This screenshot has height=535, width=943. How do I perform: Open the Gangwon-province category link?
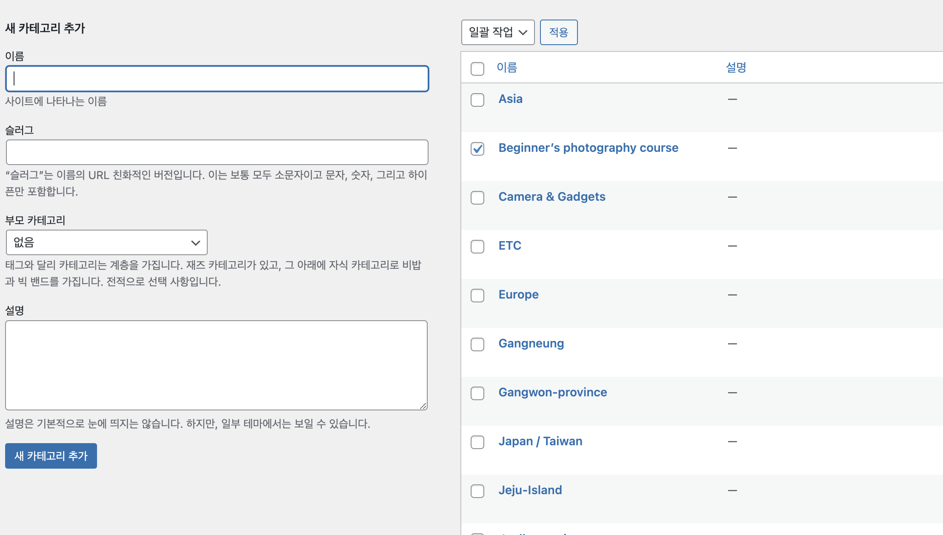[x=553, y=393]
